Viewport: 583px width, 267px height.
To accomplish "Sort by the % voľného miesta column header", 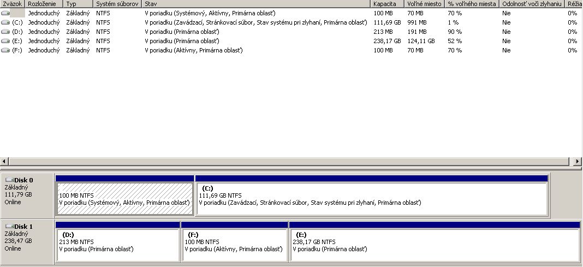I will pyautogui.click(x=472, y=4).
